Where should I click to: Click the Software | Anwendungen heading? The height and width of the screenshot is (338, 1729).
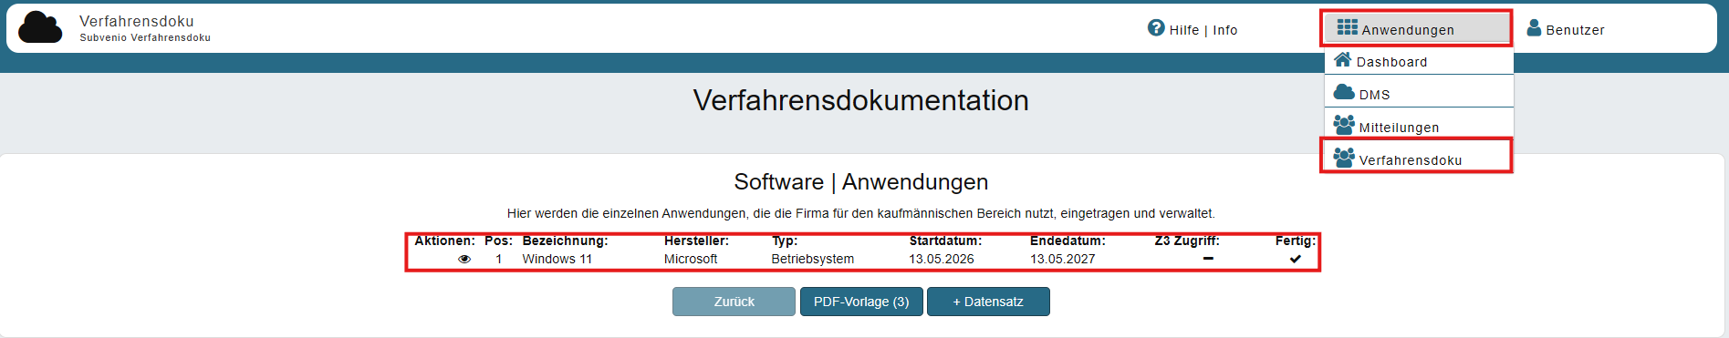pos(860,181)
